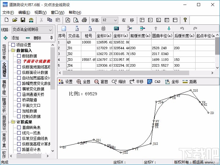Open a file with the folder icon
The width and height of the screenshot is (220, 165).
point(15,20)
